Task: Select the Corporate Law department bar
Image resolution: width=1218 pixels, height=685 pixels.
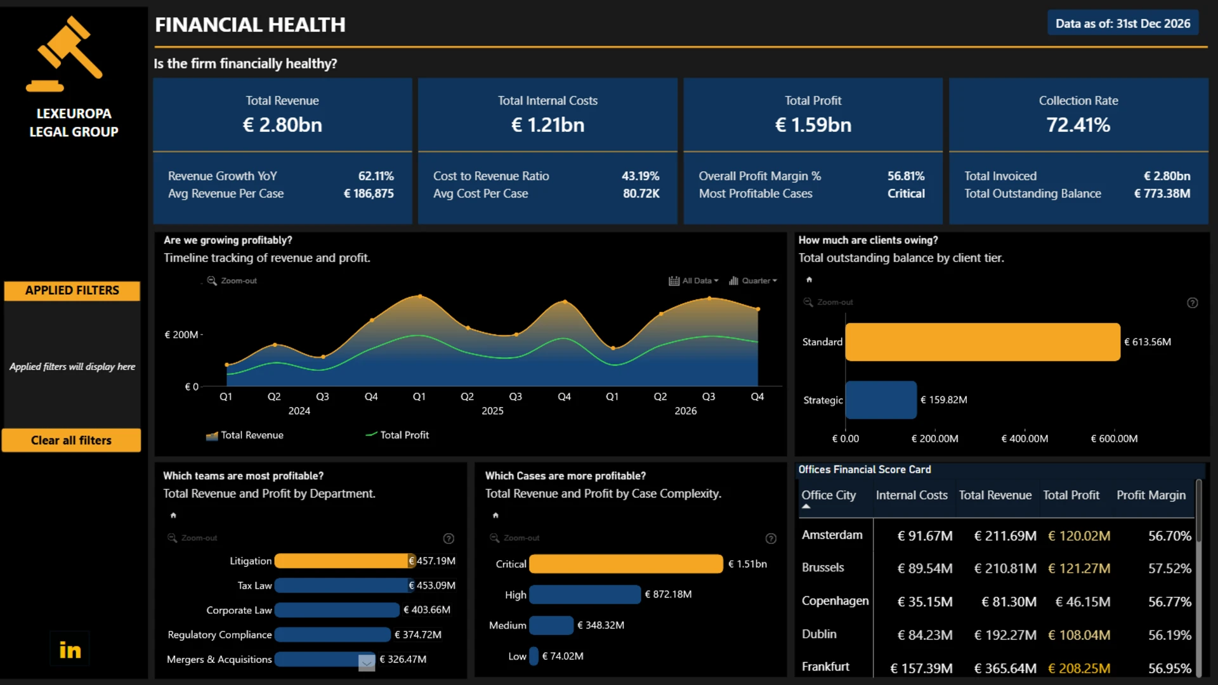Action: click(x=337, y=610)
